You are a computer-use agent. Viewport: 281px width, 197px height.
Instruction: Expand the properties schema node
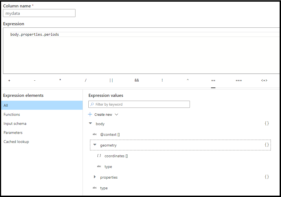95,177
